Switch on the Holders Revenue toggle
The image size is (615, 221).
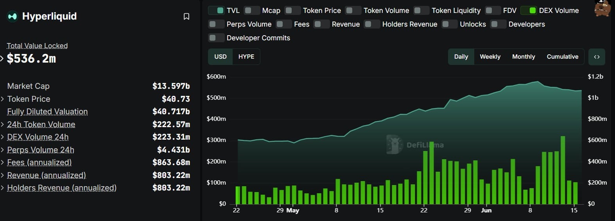372,24
